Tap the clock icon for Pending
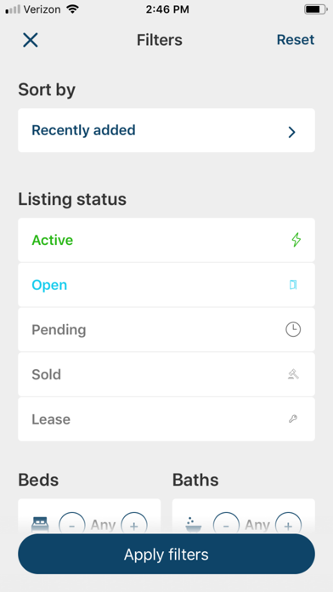This screenshot has width=333, height=592. (x=293, y=330)
